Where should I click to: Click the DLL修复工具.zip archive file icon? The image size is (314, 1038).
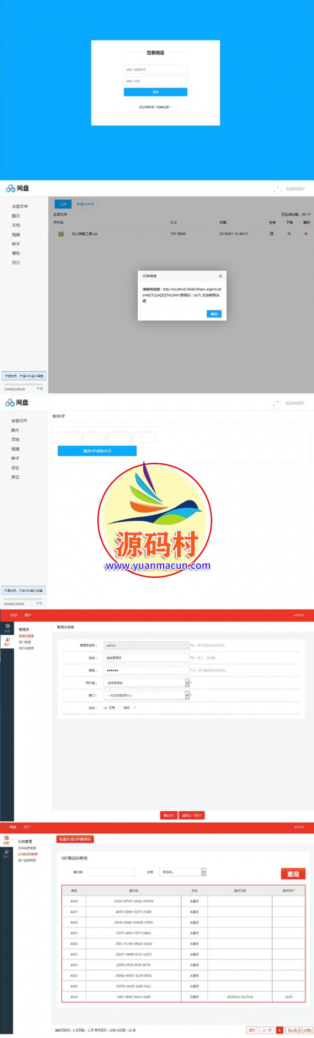click(61, 234)
